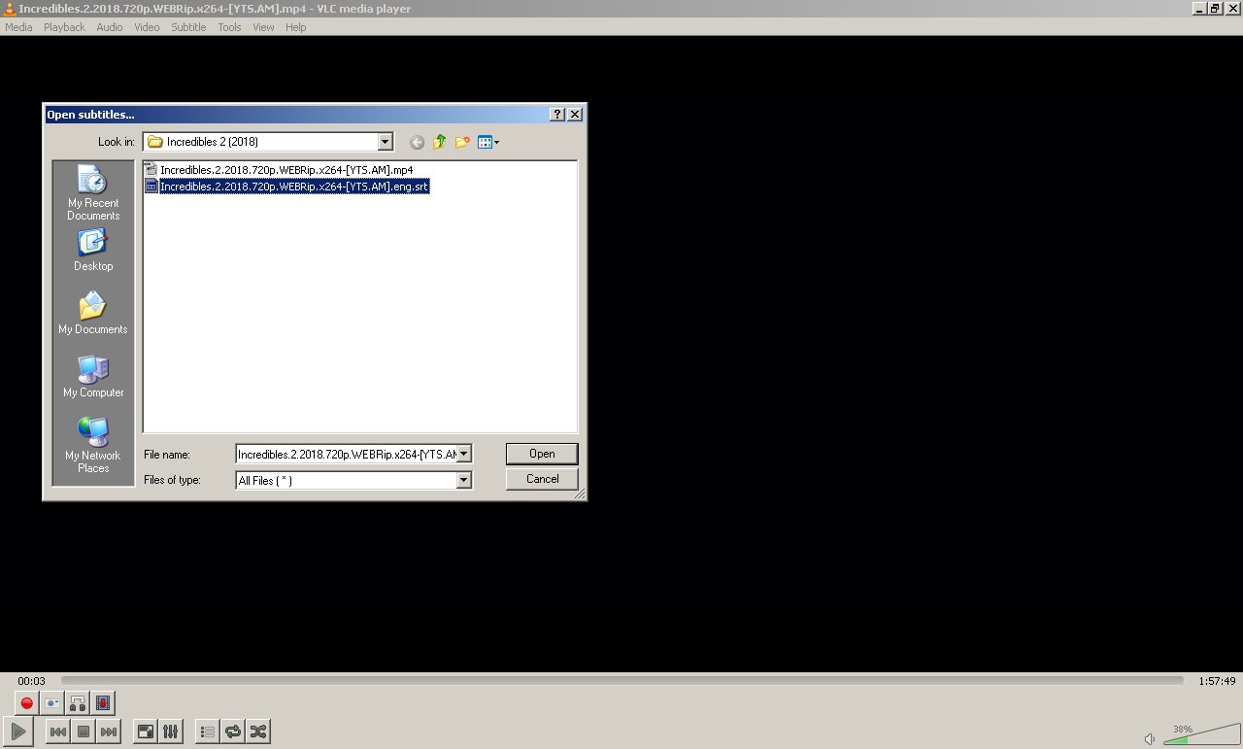Toggle the A-B loop button

click(x=78, y=703)
